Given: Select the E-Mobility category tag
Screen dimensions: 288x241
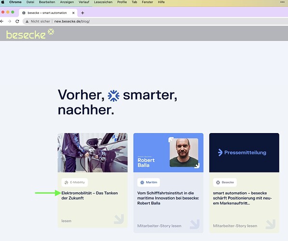Looking at the screenshot, I should 75,182.
